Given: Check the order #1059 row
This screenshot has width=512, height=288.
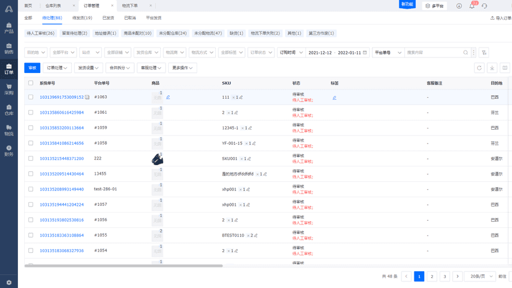Looking at the screenshot, I should point(31,128).
